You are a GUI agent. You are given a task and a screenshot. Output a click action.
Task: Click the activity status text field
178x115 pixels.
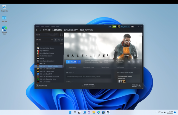point(89,76)
